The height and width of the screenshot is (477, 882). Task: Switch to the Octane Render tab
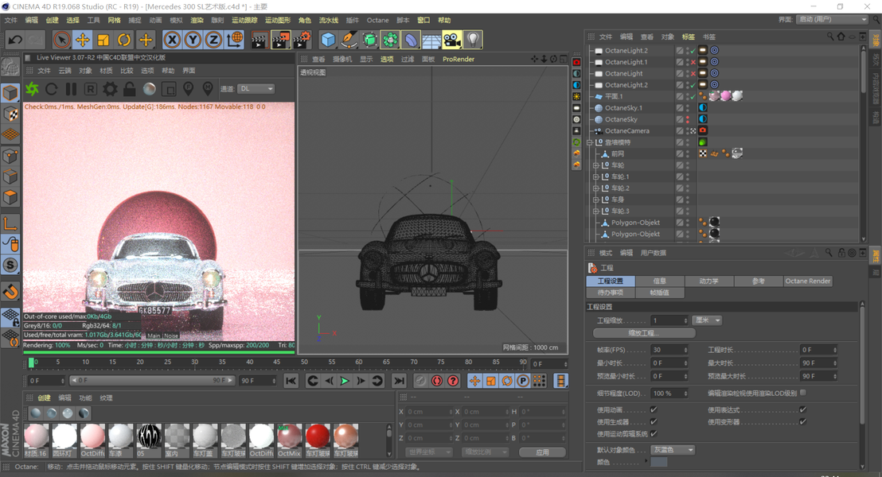point(808,281)
